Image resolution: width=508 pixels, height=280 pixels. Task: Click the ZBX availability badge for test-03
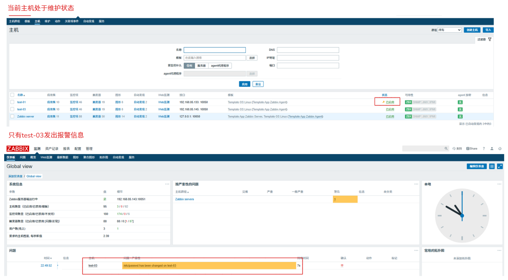pyautogui.click(x=408, y=109)
